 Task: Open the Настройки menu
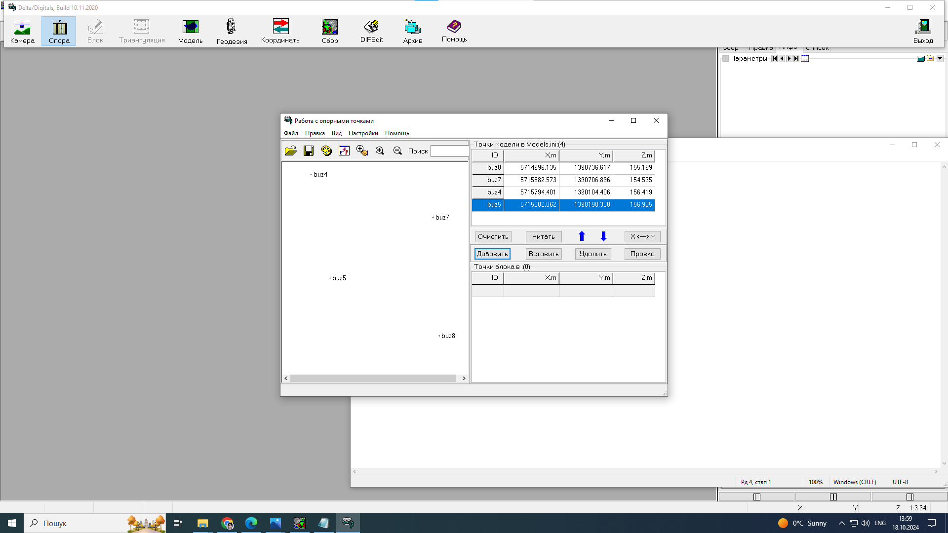pyautogui.click(x=363, y=133)
